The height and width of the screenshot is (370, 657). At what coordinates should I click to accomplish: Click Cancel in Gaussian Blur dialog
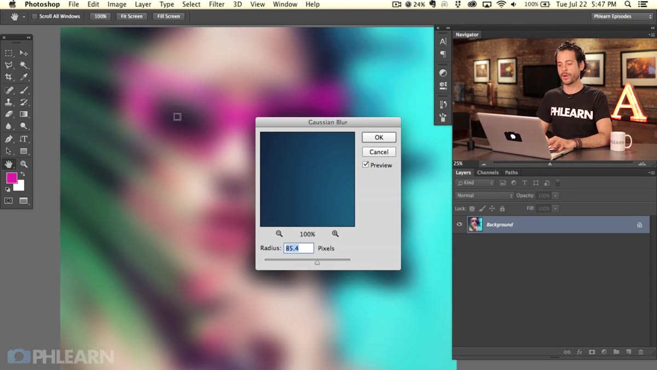(x=379, y=152)
